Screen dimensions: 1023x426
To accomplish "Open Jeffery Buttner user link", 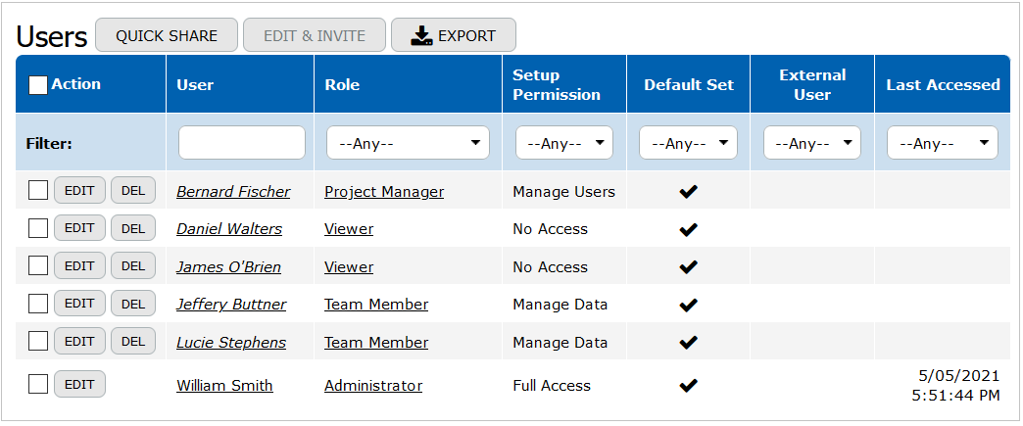I will pyautogui.click(x=231, y=305).
